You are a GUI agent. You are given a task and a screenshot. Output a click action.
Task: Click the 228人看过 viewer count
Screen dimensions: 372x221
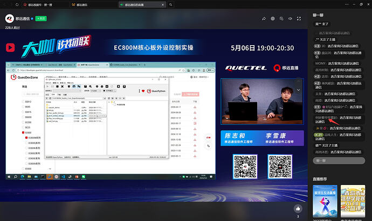pyautogui.click(x=12, y=27)
